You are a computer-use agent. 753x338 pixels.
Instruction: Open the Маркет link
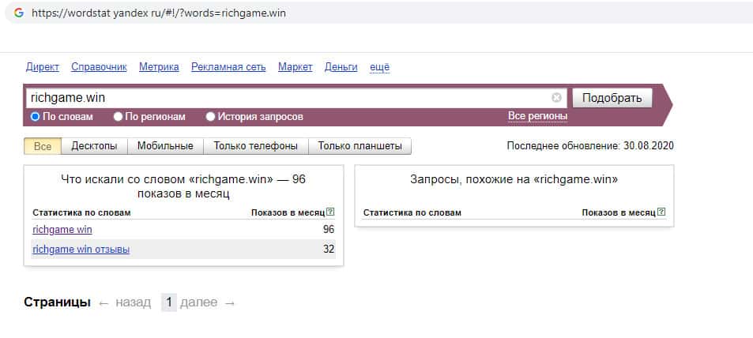pos(296,67)
